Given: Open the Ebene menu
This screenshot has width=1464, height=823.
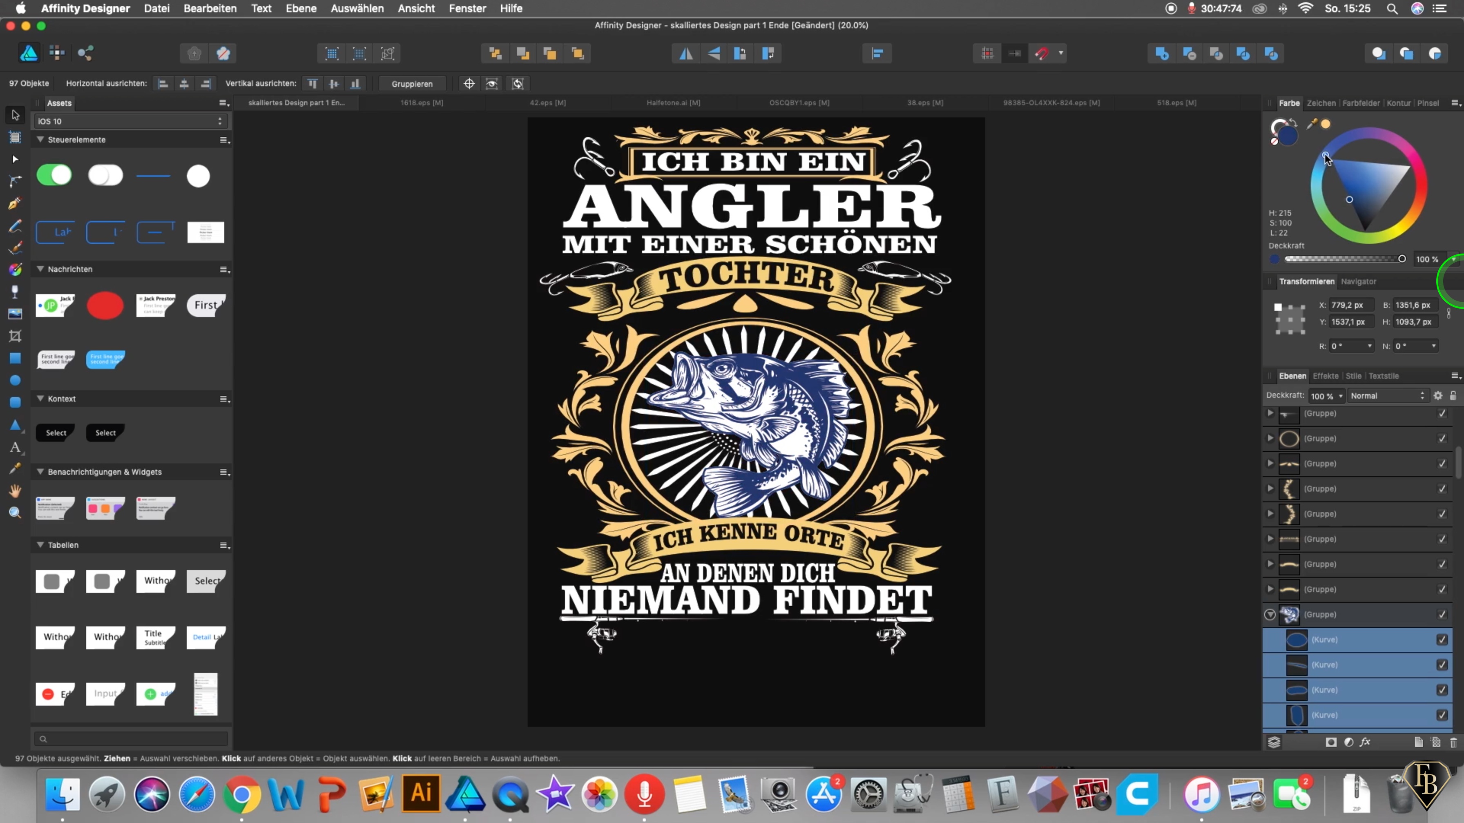Looking at the screenshot, I should 301,9.
